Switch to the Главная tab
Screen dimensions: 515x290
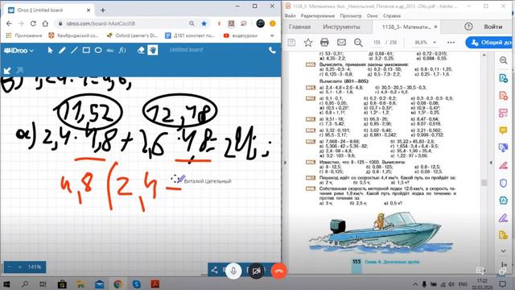pos(299,27)
